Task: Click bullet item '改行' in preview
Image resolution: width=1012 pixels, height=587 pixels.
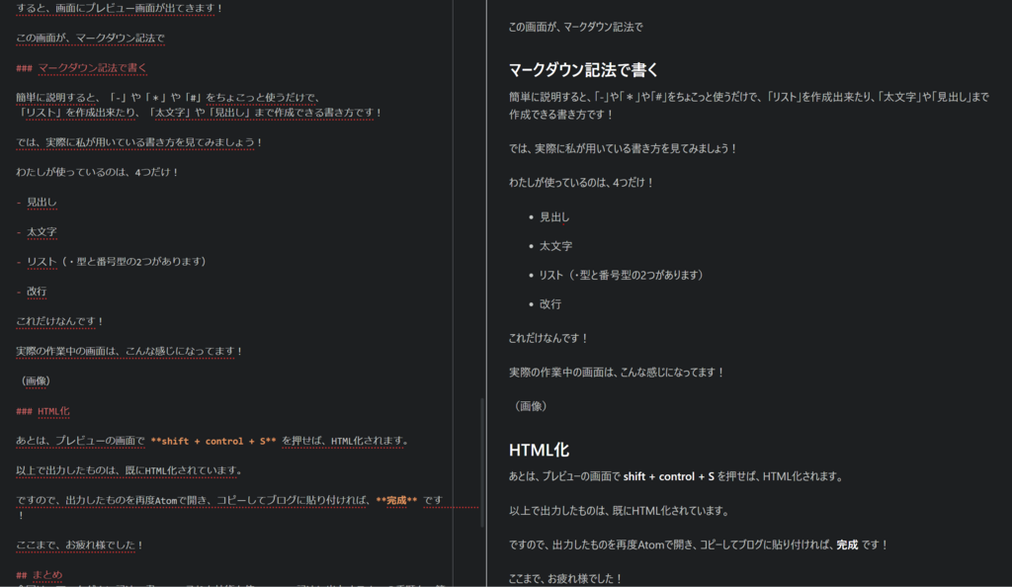Action: pyautogui.click(x=549, y=303)
